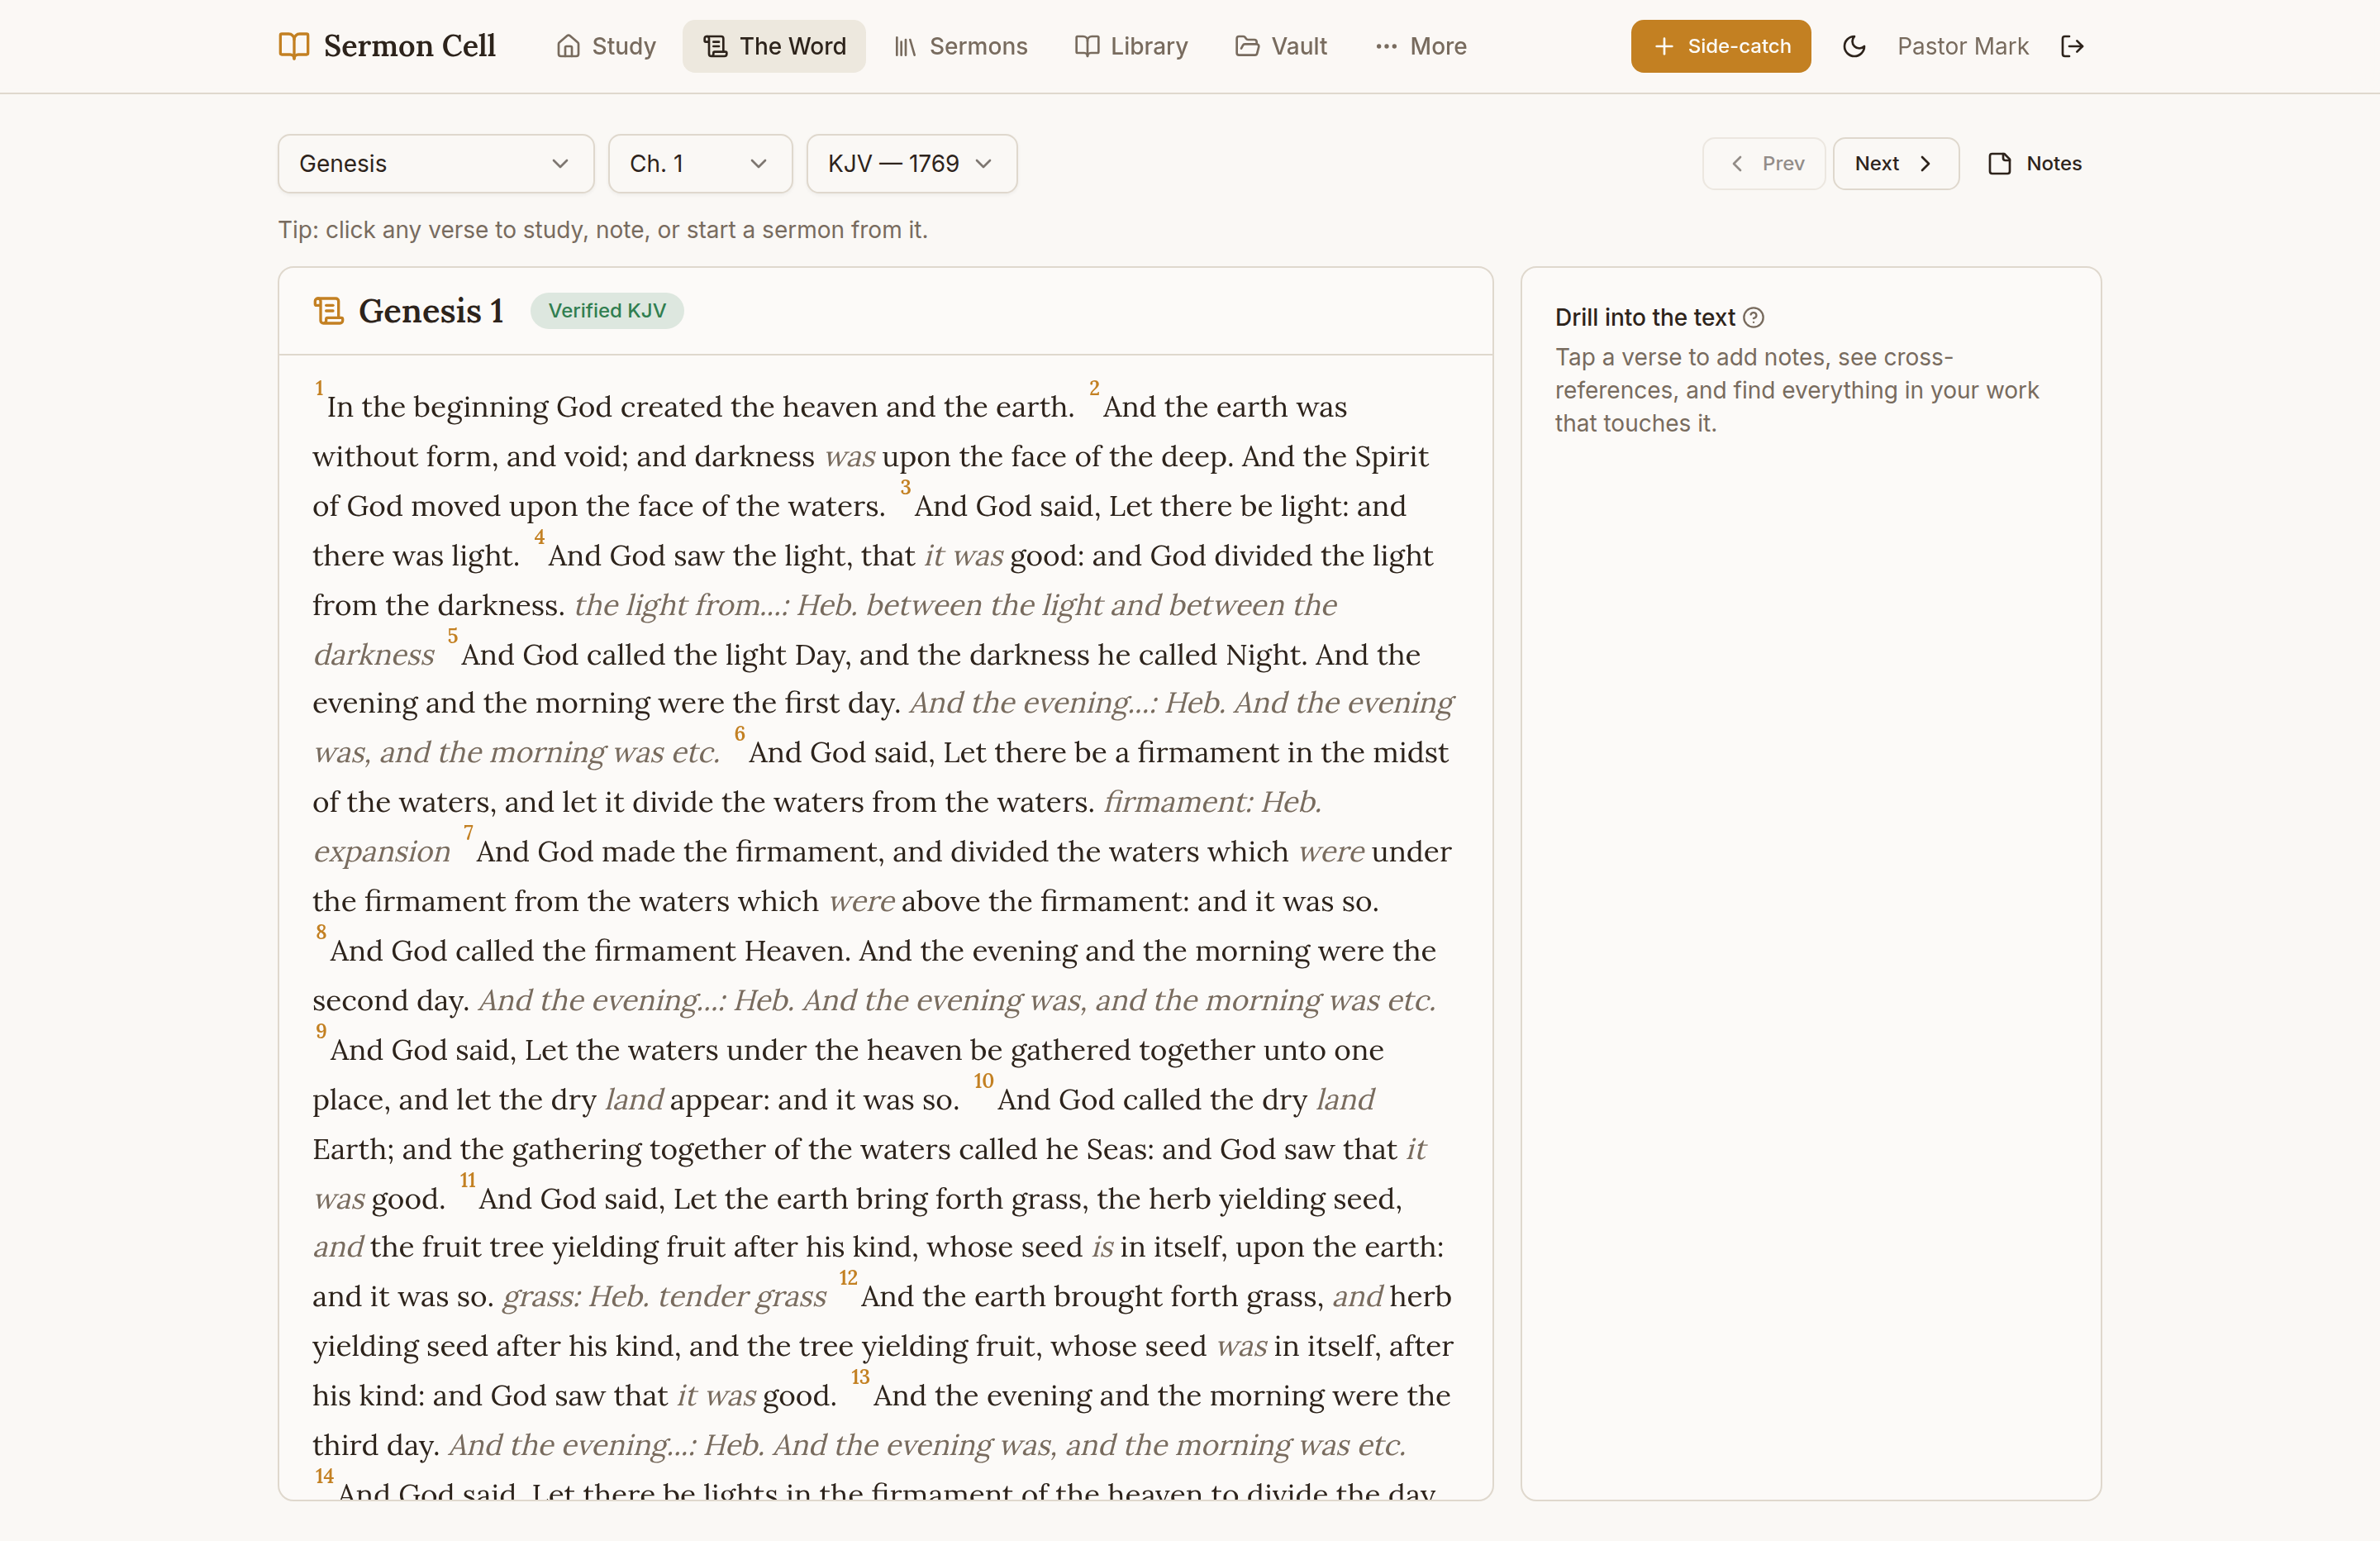
Task: Click verse 12 'And the earth brought forth grass'
Action: [x=1092, y=1297]
